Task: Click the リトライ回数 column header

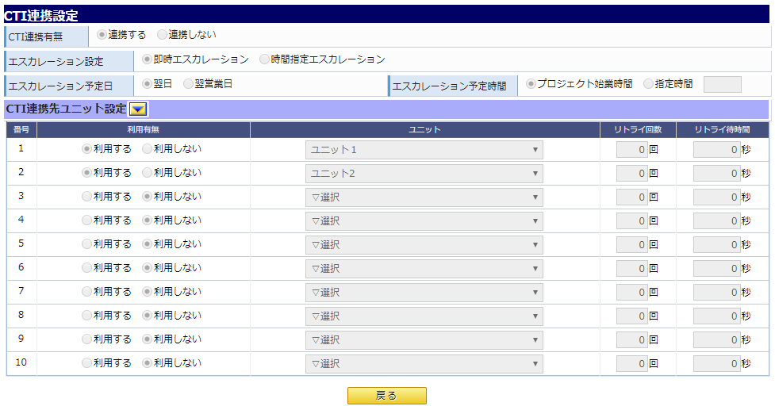Action: (x=638, y=130)
